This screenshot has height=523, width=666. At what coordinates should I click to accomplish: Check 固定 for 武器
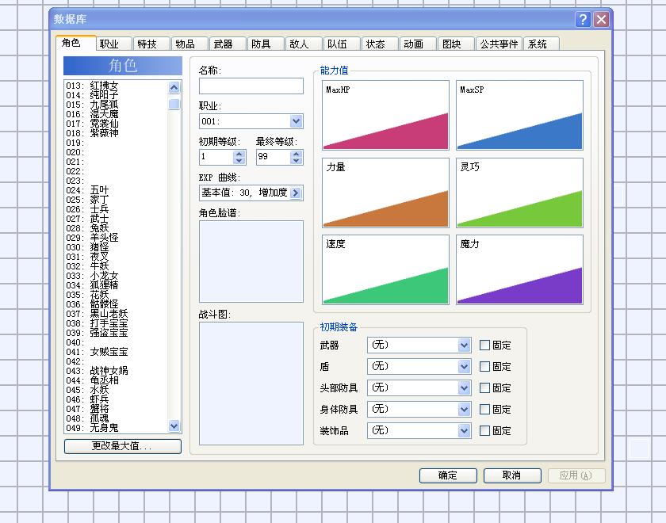484,345
